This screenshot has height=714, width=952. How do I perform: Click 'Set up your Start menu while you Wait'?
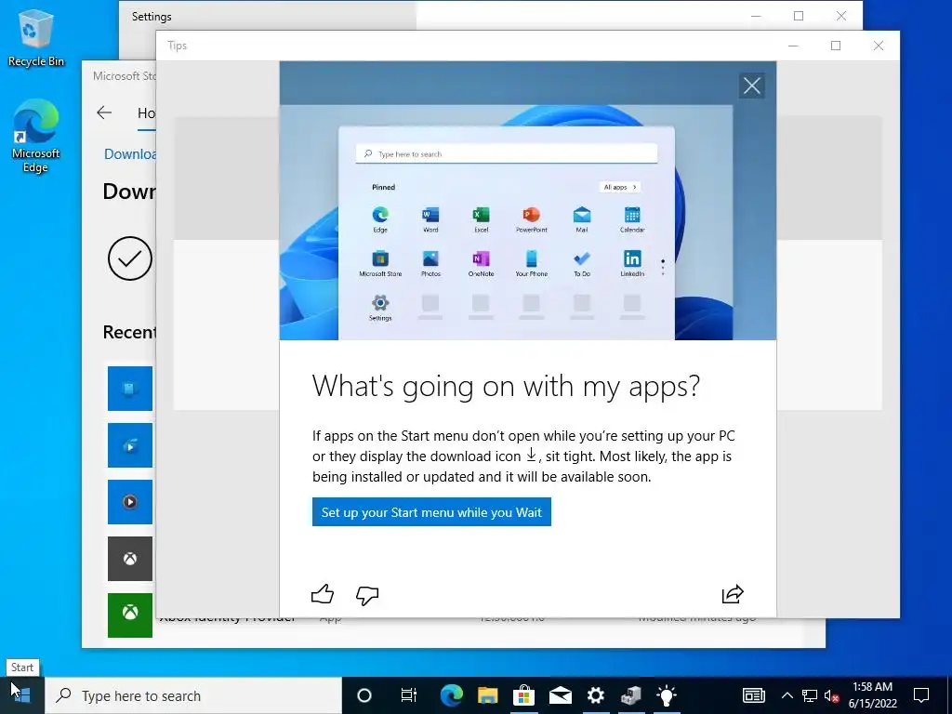pyautogui.click(x=431, y=512)
